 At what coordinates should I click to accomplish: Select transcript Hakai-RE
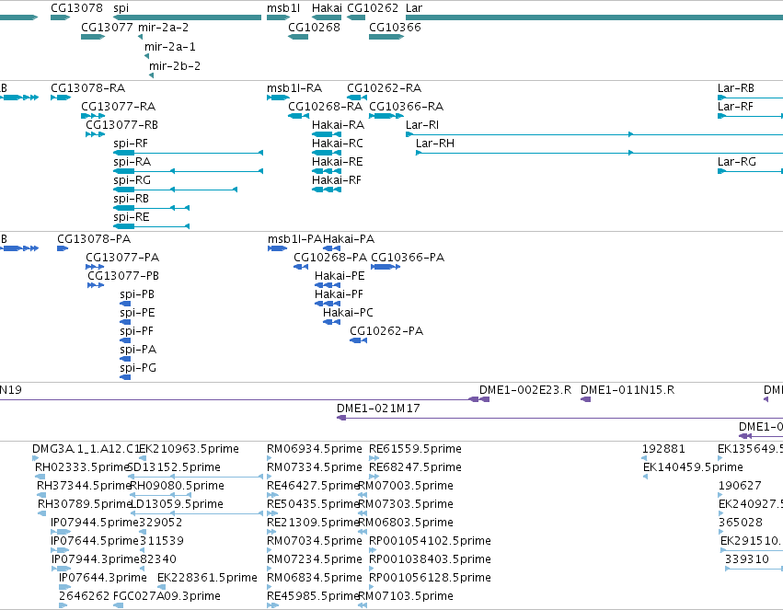[337, 162]
